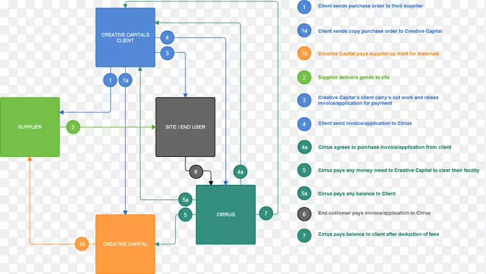Screen dimensions: 486x274
Task: Click the teal legend circle 5
Action: (x=304, y=170)
